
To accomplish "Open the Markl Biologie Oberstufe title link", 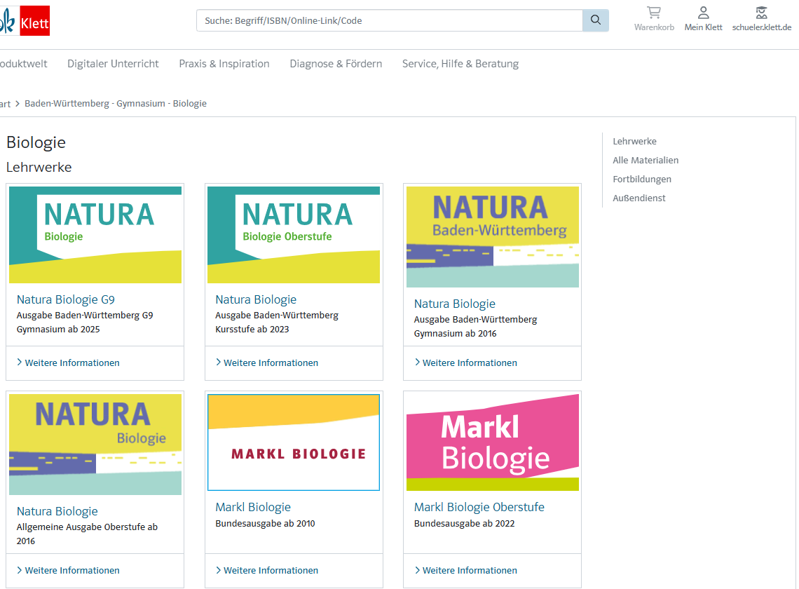I will click(x=479, y=507).
